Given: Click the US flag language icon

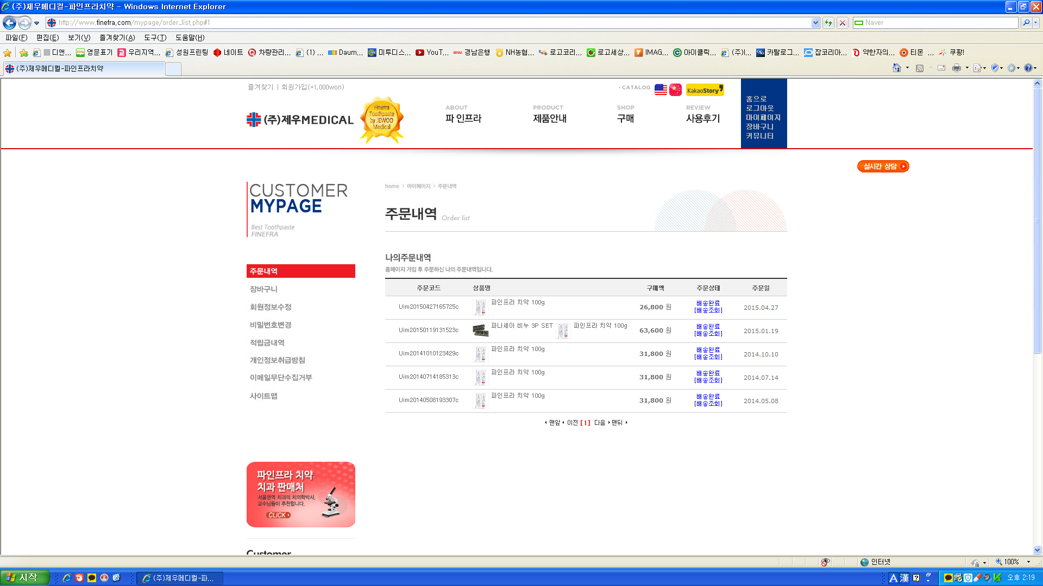Looking at the screenshot, I should [x=661, y=90].
